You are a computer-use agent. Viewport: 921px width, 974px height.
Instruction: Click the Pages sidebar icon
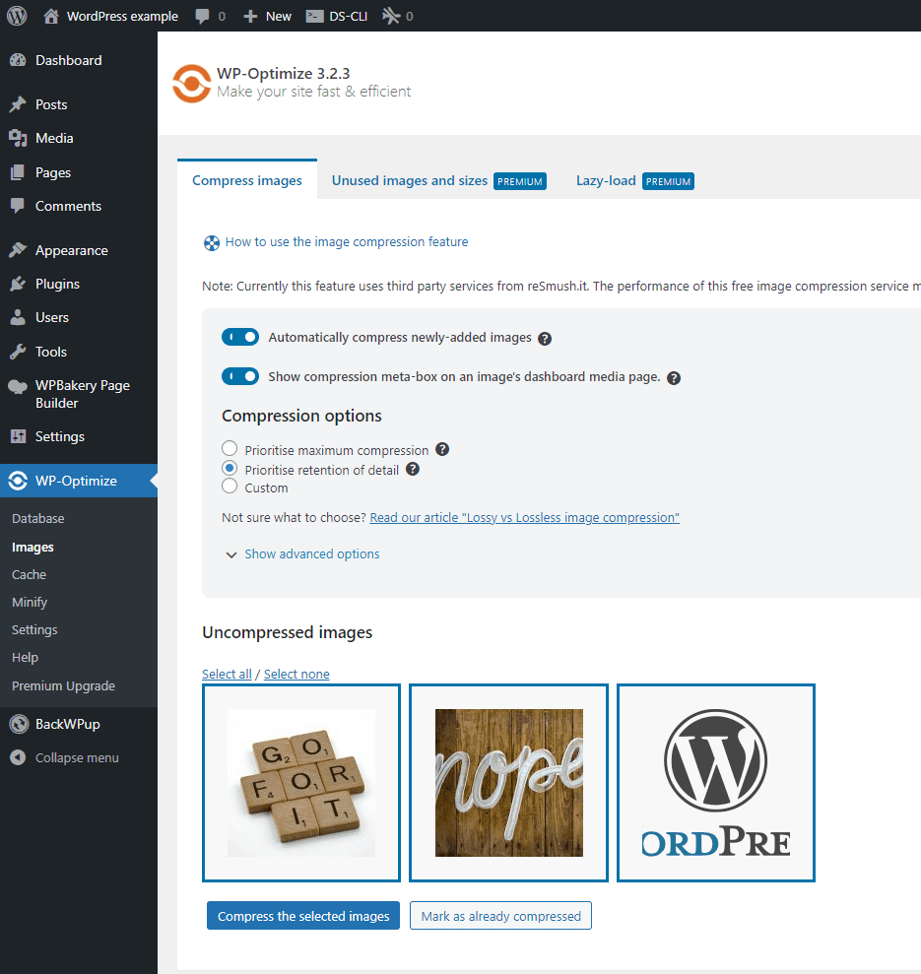click(x=18, y=172)
